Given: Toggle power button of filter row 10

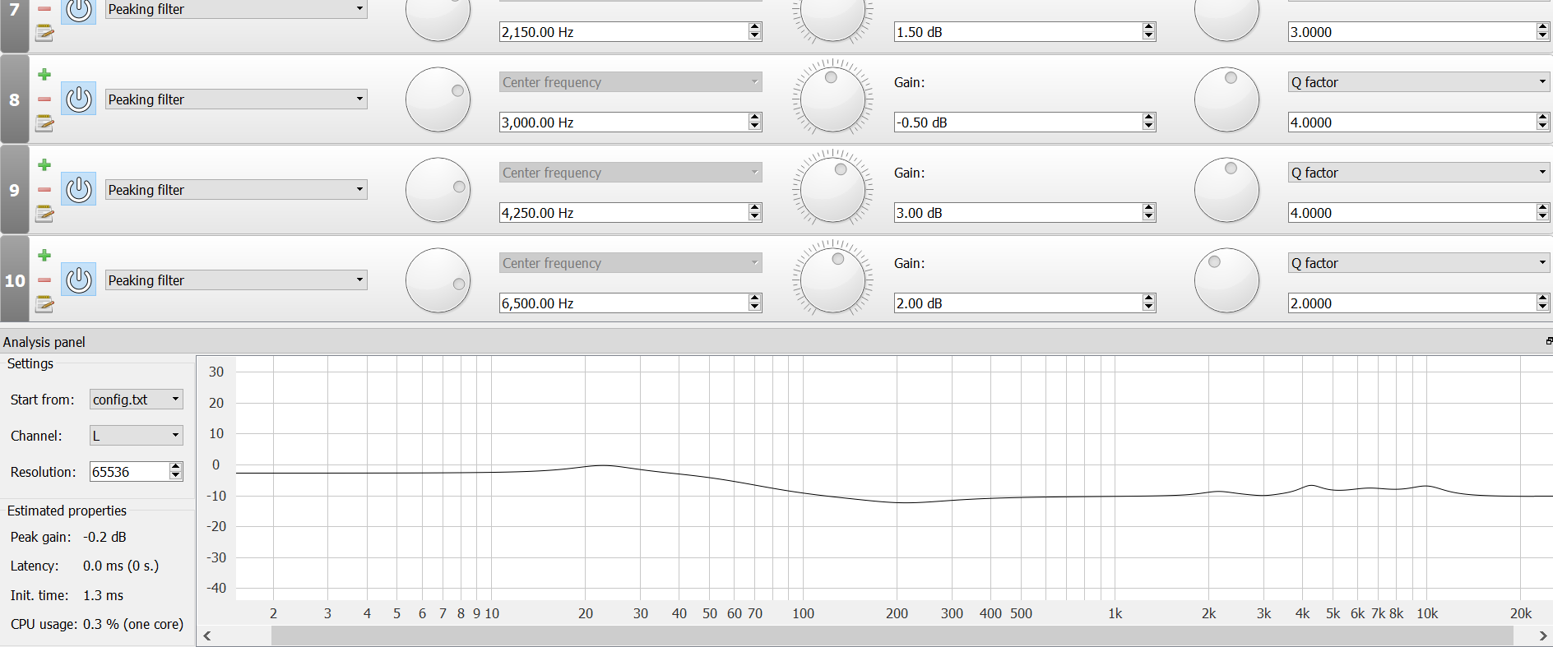Looking at the screenshot, I should click(x=79, y=280).
